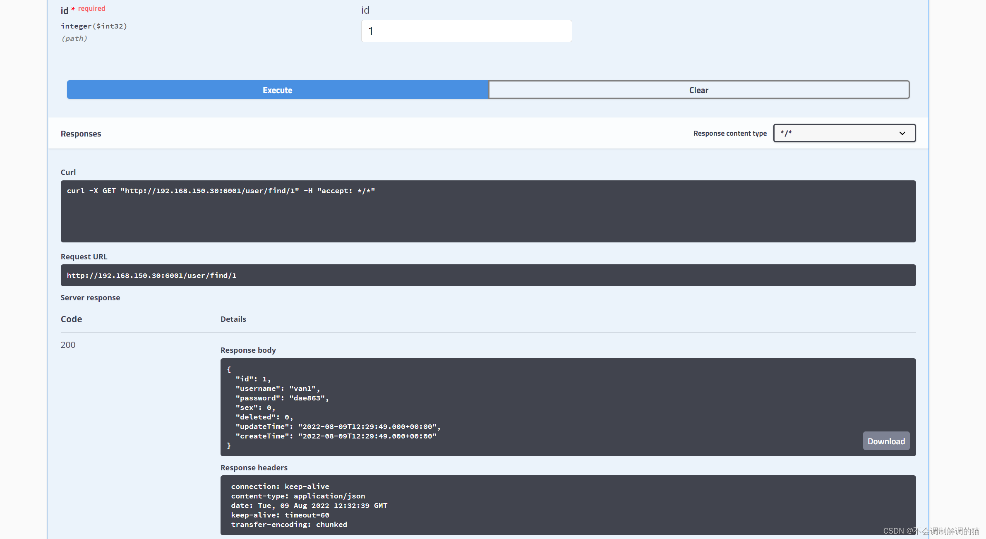Click the keep-alive: timeout=60 header
Viewport: 986px width, 539px height.
coord(280,515)
